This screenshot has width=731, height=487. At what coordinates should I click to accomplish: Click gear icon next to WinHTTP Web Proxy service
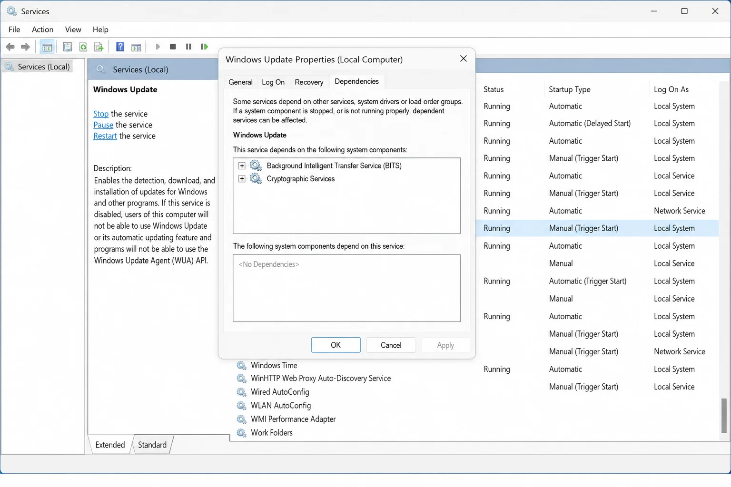(x=242, y=379)
